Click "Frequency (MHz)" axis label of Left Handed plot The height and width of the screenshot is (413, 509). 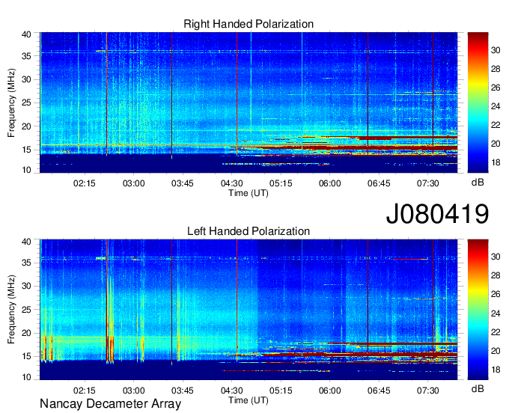point(11,310)
